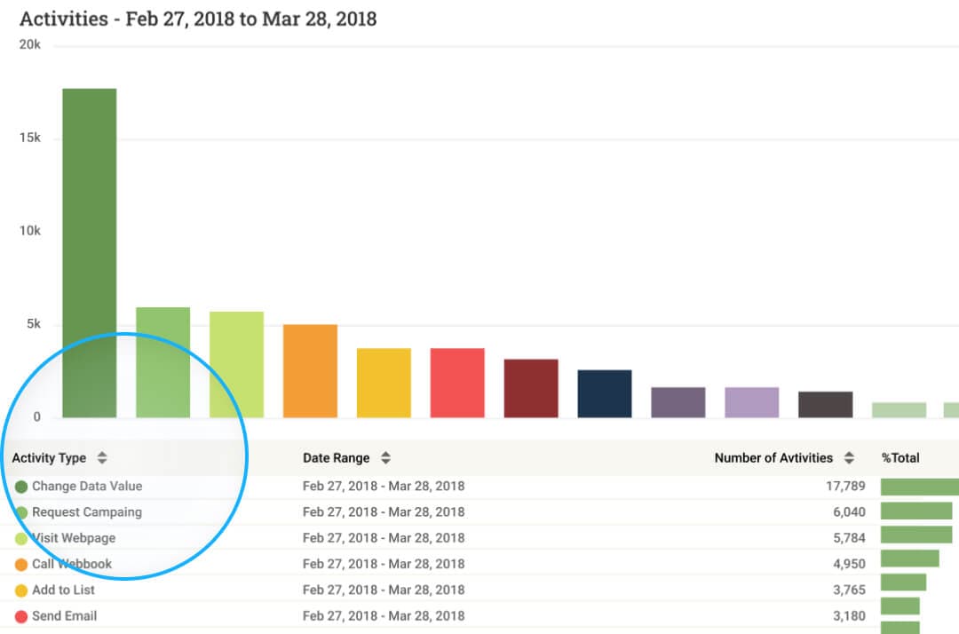
Task: Click the %Total column header
Action: [x=900, y=458]
